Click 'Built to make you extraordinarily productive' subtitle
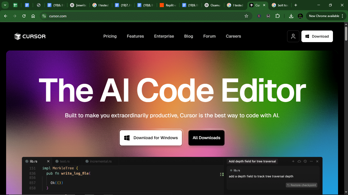Viewport: 348px width, 195px height. [x=172, y=116]
